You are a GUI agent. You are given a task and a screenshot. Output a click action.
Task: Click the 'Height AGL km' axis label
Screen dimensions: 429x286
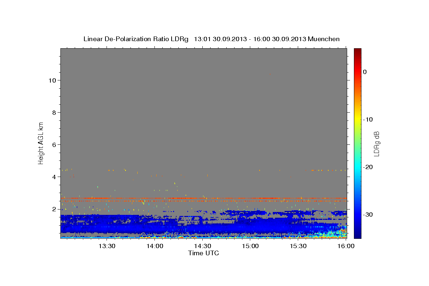[41, 143]
